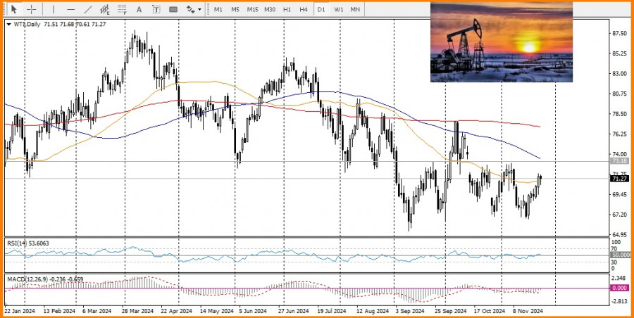This screenshot has width=634, height=318.
Task: Select the trendline drawing tool
Action: click(x=88, y=9)
